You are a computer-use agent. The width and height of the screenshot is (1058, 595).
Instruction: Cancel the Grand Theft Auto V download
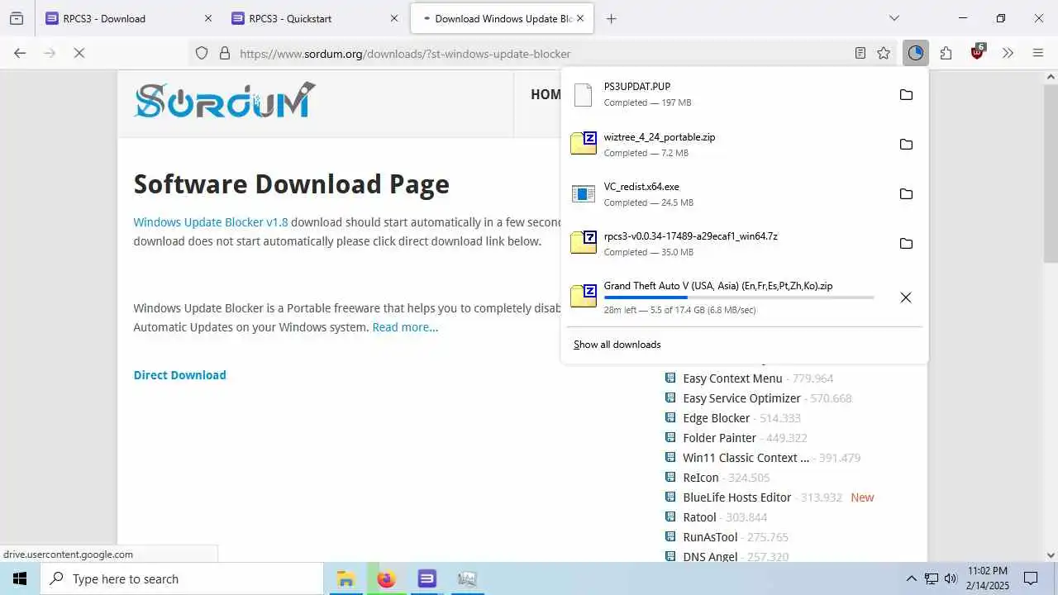(906, 297)
